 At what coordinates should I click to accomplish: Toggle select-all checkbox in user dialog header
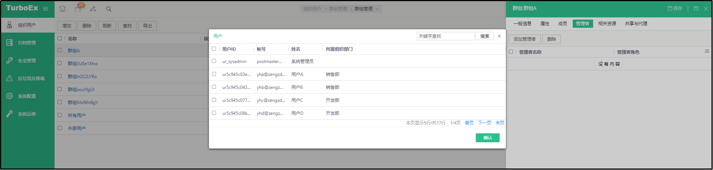(214, 49)
